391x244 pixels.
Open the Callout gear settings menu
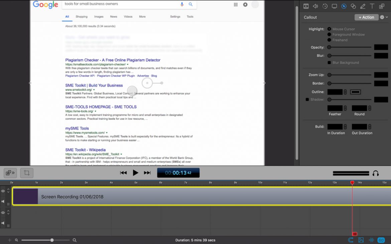(384, 17)
